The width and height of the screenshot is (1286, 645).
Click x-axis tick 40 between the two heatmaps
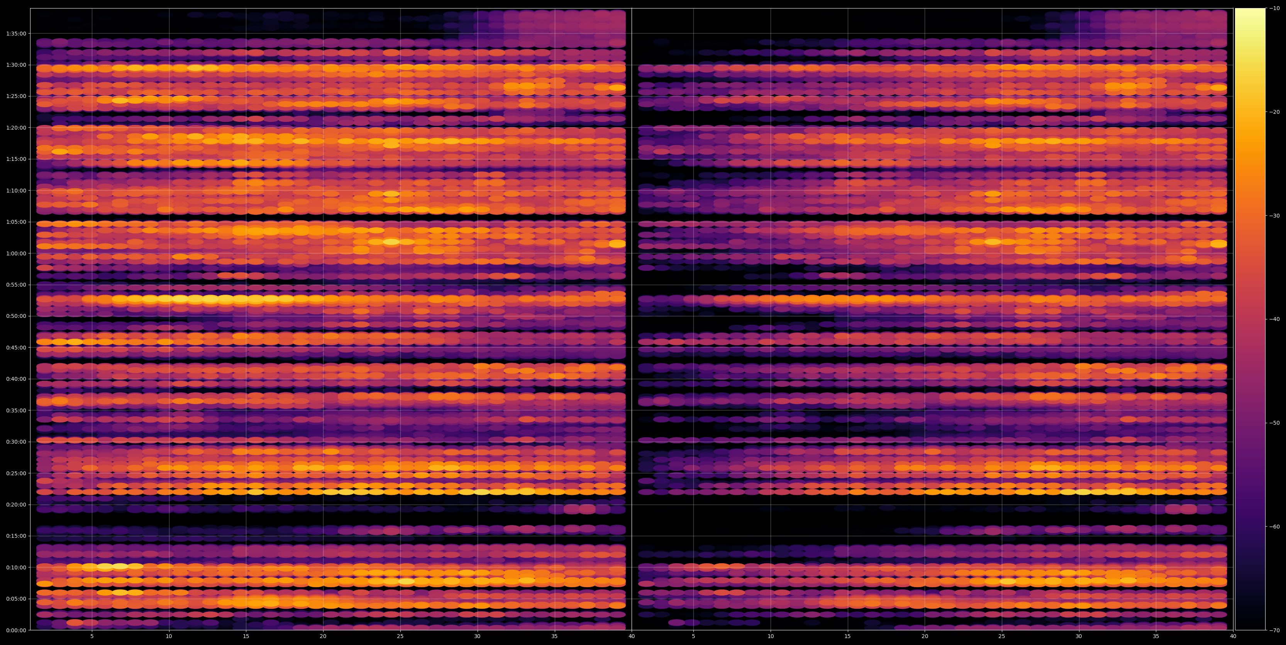pyautogui.click(x=632, y=637)
